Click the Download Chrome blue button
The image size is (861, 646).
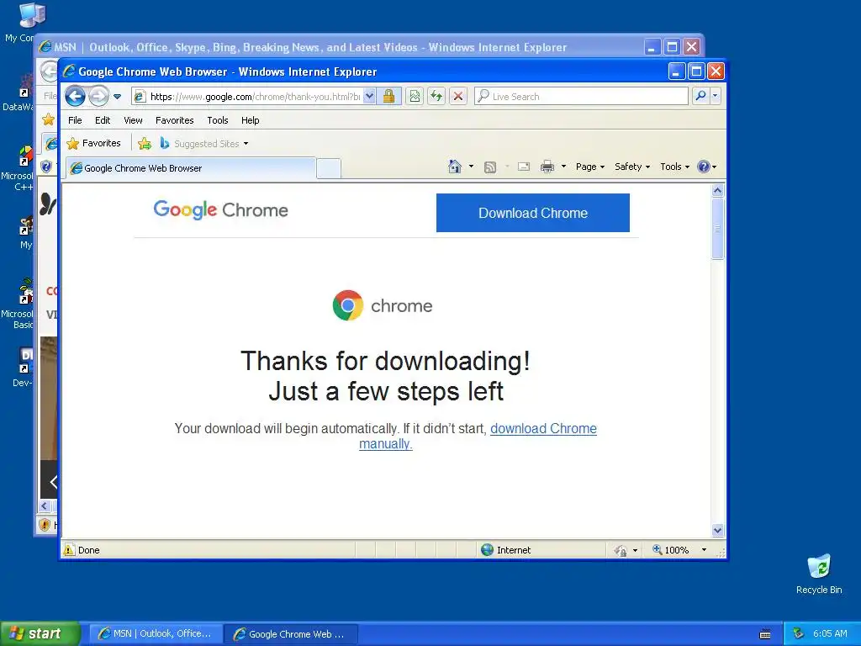click(532, 213)
